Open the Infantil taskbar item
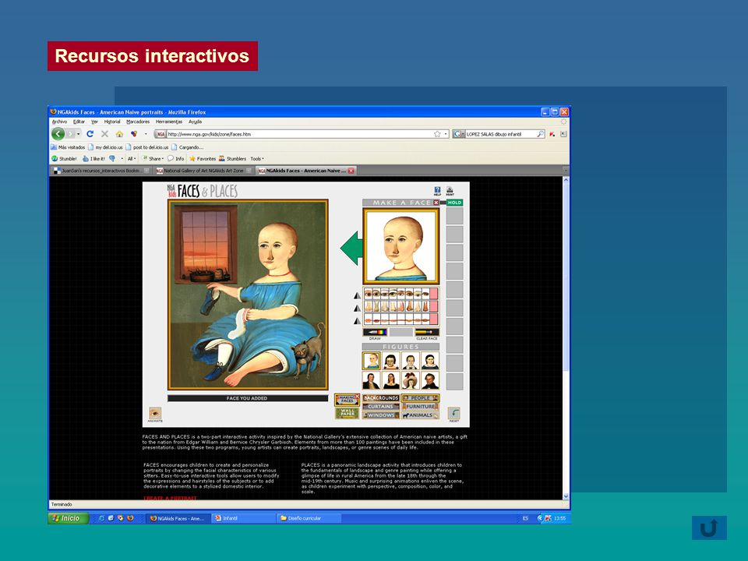Screen dimensions: 748x561 pos(243,518)
